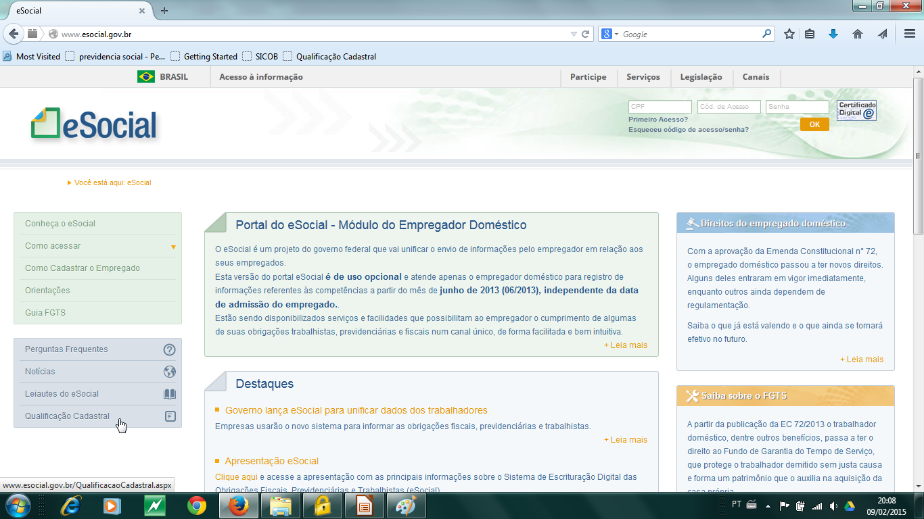Click the question mark icon for Perguntas Frequentes

click(170, 349)
